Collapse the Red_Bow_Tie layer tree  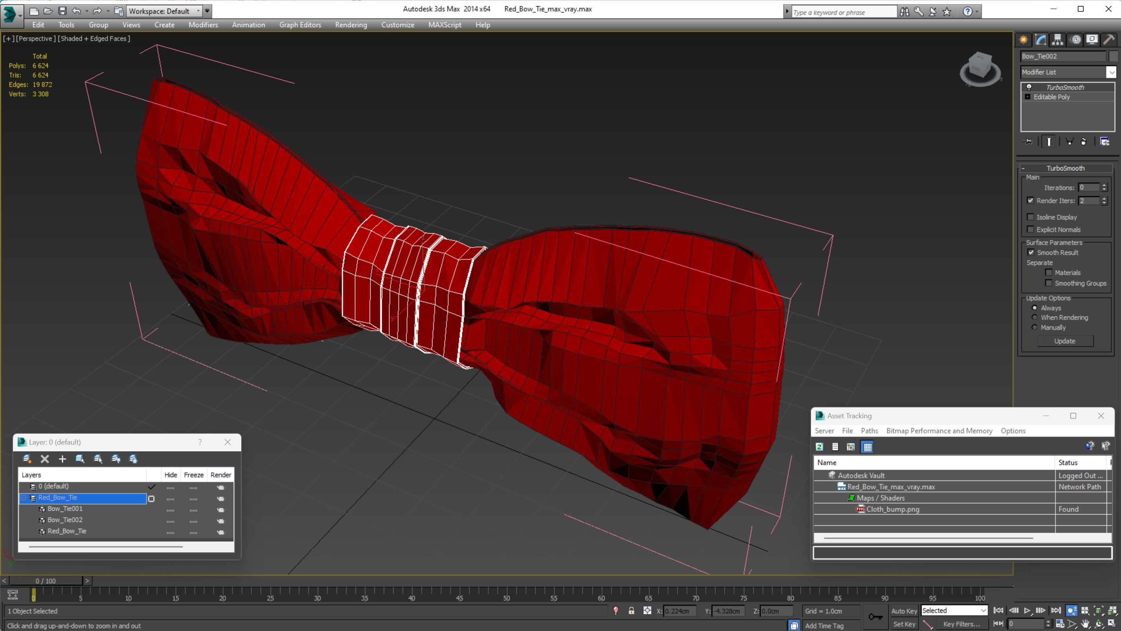(x=24, y=498)
